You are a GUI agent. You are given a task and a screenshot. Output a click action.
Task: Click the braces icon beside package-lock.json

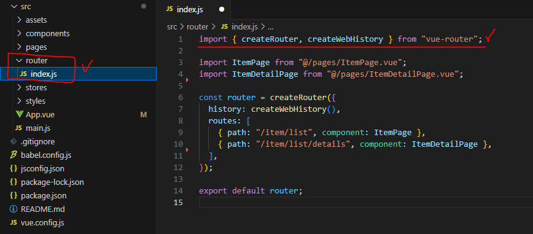pos(14,182)
